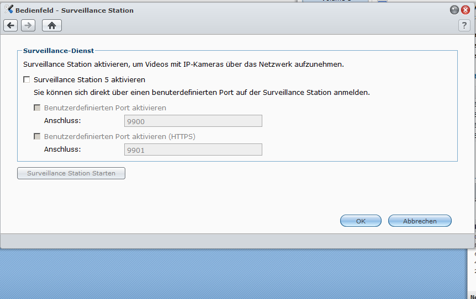Go forward with the right arrow button
This screenshot has height=299, width=476.
pyautogui.click(x=28, y=25)
